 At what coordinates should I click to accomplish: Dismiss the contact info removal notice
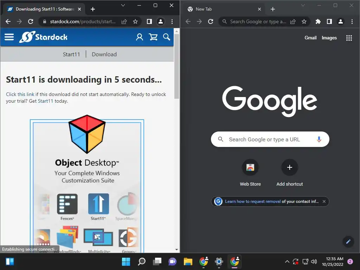pyautogui.click(x=324, y=201)
